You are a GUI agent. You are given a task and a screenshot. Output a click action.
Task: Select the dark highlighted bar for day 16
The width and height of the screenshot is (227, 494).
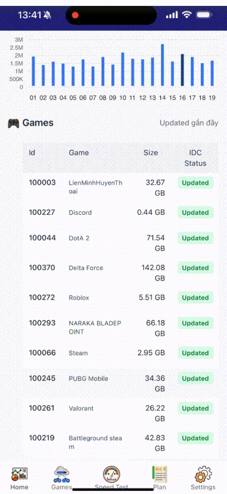[x=182, y=70]
